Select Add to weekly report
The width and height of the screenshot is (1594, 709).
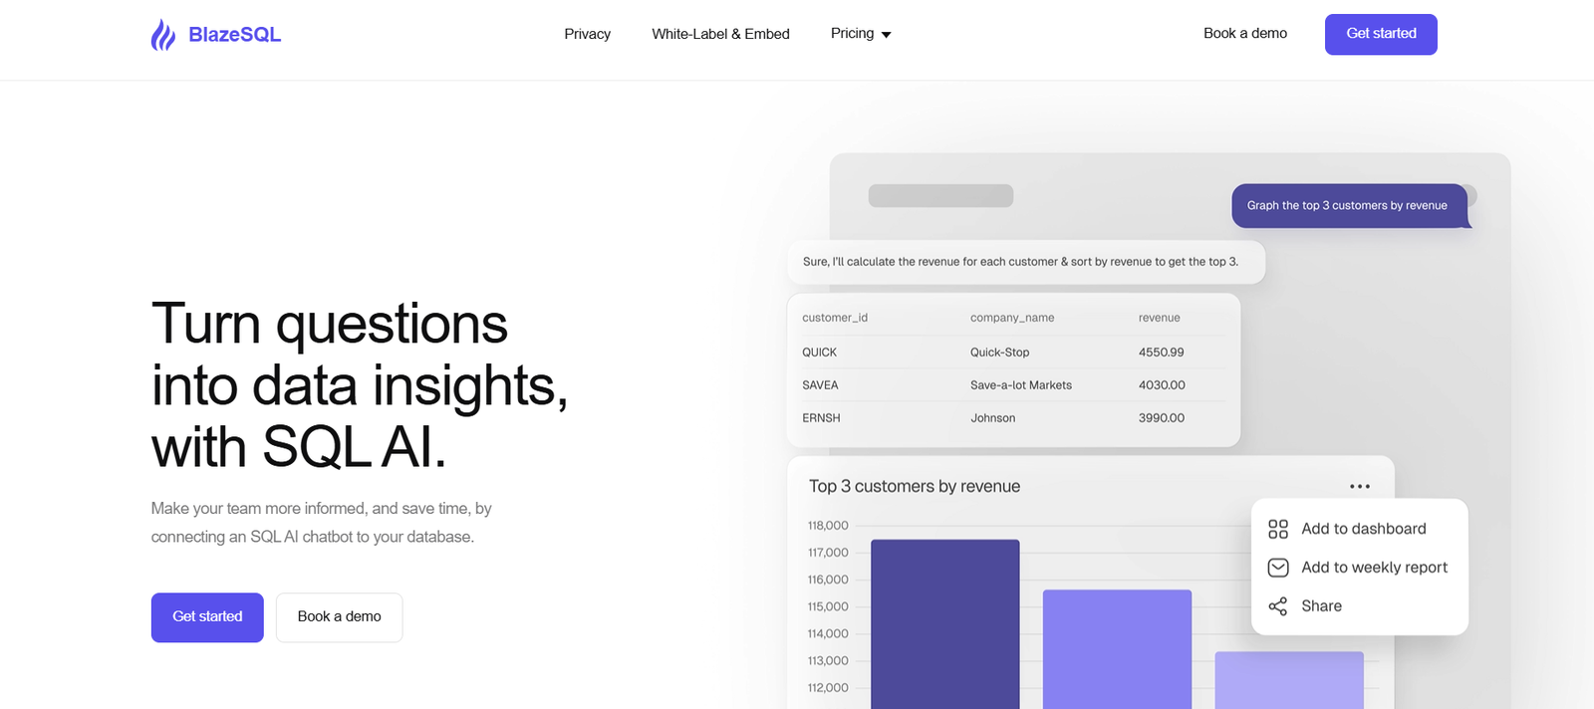click(x=1375, y=568)
